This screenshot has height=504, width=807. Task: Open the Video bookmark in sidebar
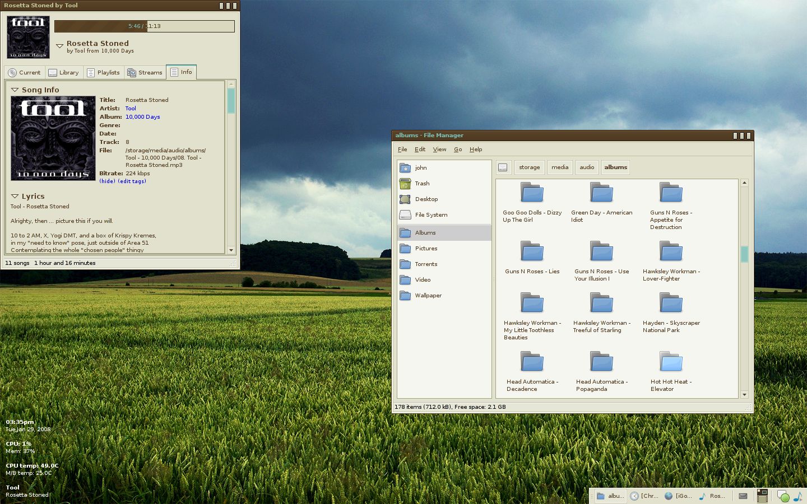(444, 279)
